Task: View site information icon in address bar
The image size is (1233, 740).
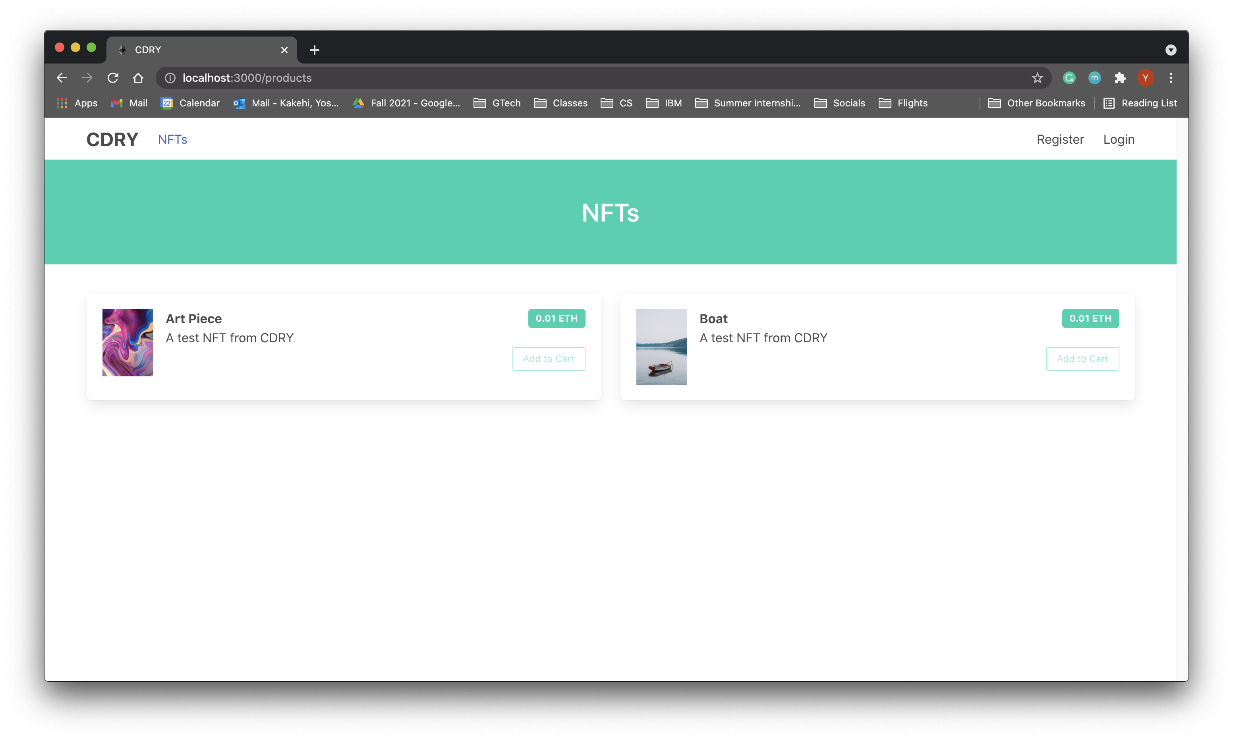Action: point(170,78)
